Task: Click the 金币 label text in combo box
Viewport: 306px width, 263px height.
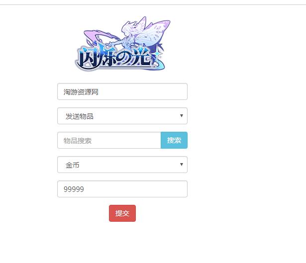Action: tap(73, 165)
